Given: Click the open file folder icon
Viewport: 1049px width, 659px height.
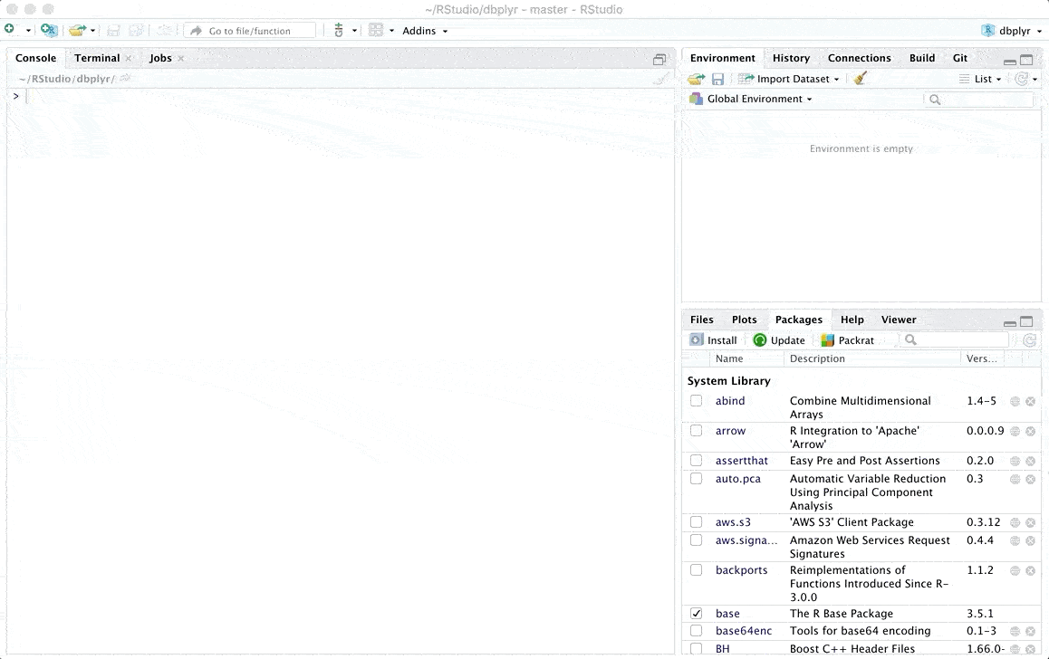Looking at the screenshot, I should [78, 31].
